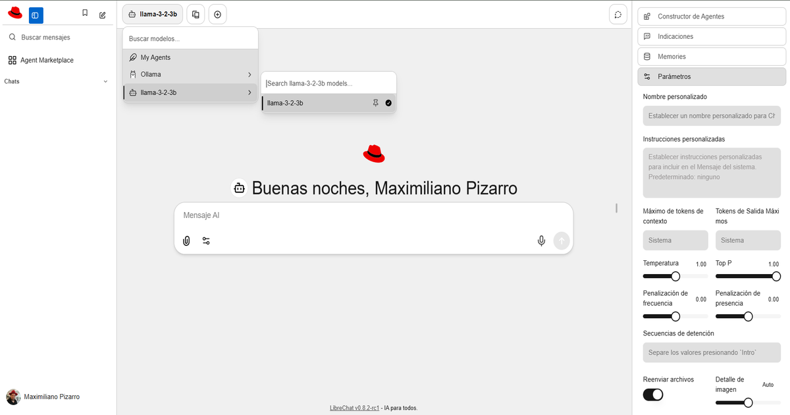Pin the llama-3-2-3b model
Viewport: 790px width, 415px height.
375,103
